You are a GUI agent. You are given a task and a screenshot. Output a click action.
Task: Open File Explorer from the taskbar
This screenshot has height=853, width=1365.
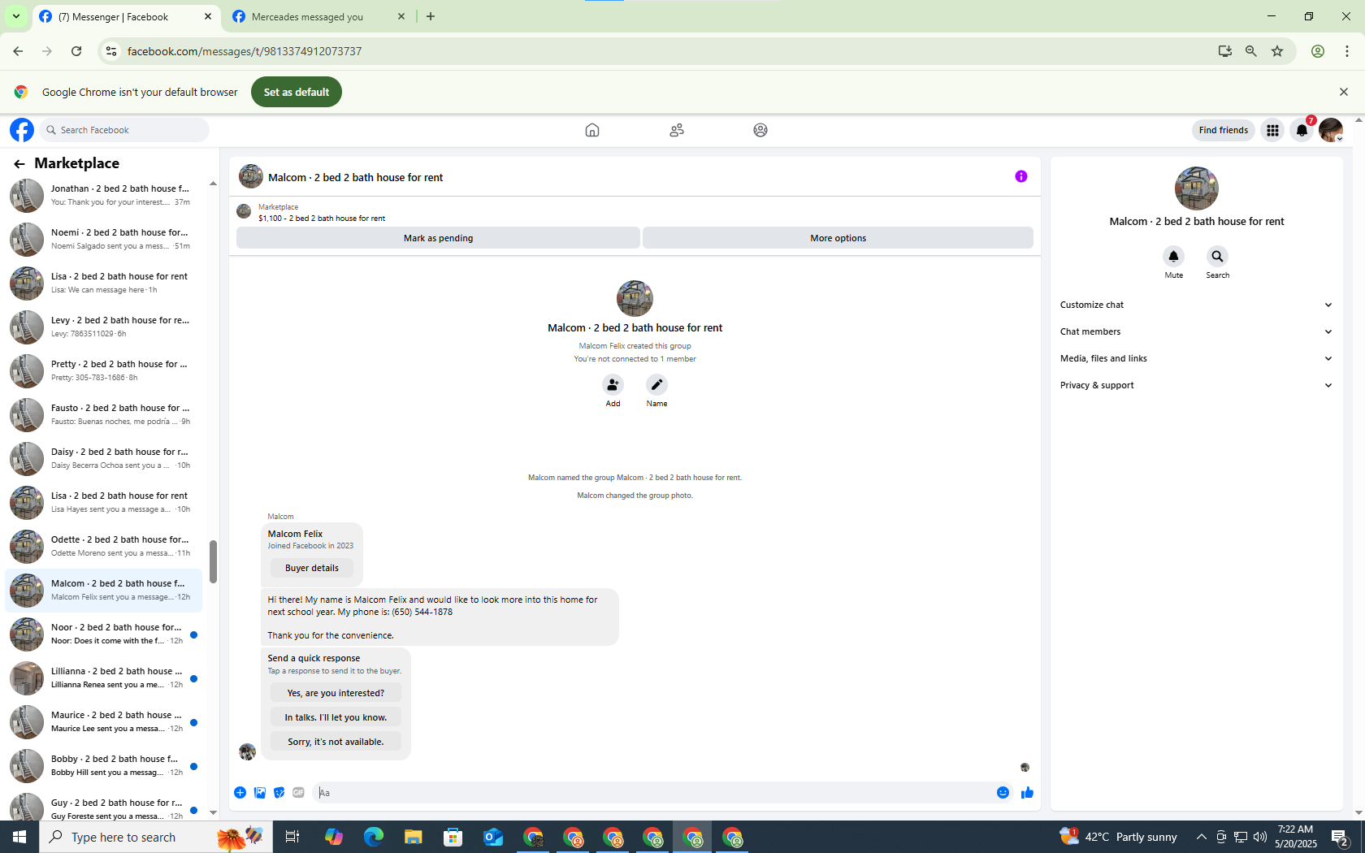click(414, 837)
